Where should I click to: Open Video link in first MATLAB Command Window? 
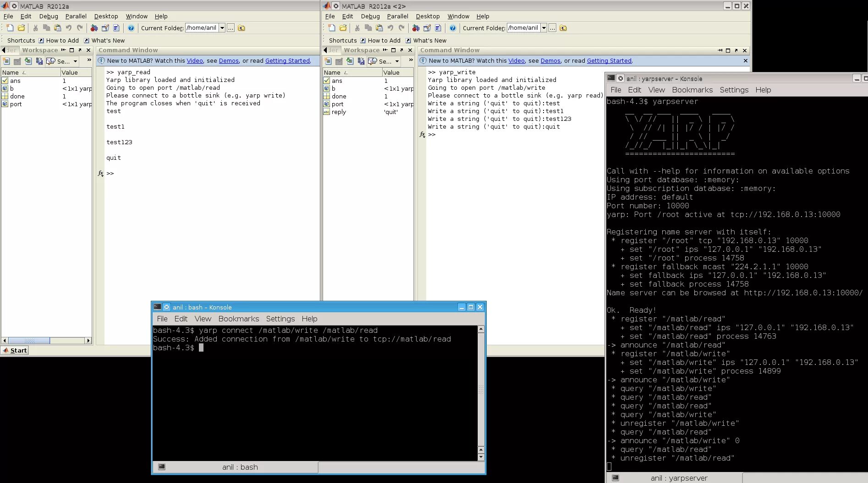[195, 60]
